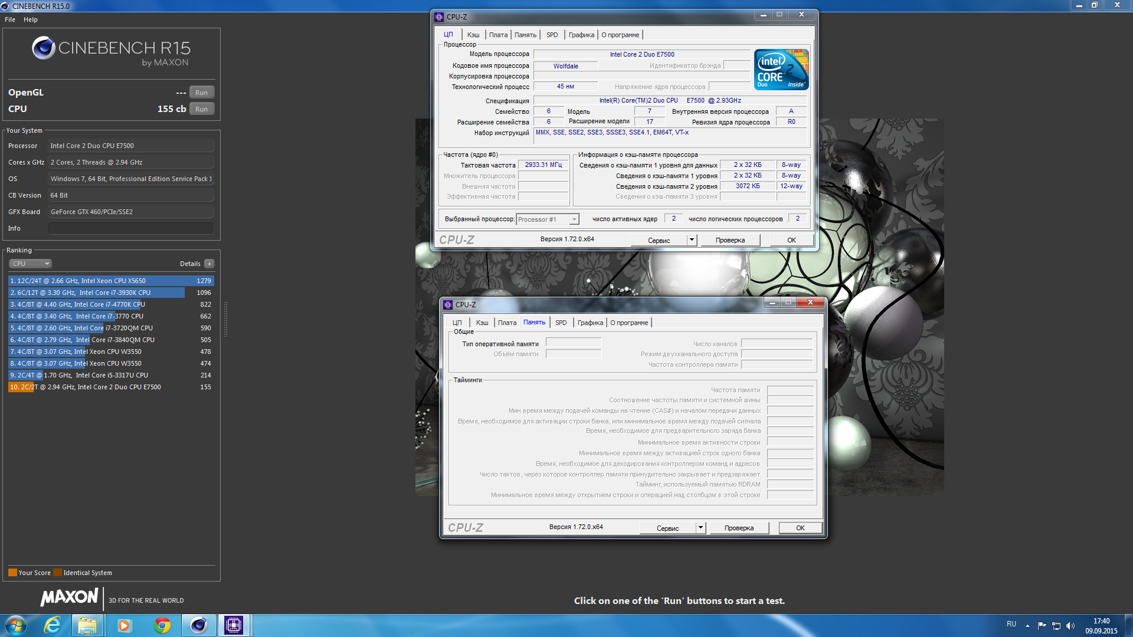
Task: Click Identical System legend swatch
Action: (x=57, y=573)
